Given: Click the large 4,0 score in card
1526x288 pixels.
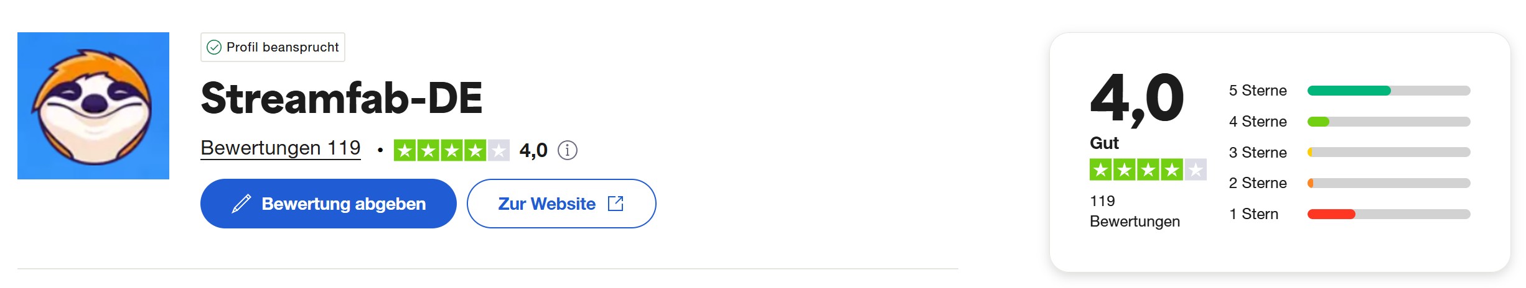Looking at the screenshot, I should [1137, 98].
